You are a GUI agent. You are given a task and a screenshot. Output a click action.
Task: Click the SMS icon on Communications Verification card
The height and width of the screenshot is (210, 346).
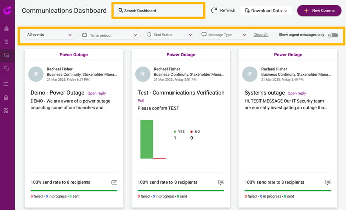click(221, 182)
